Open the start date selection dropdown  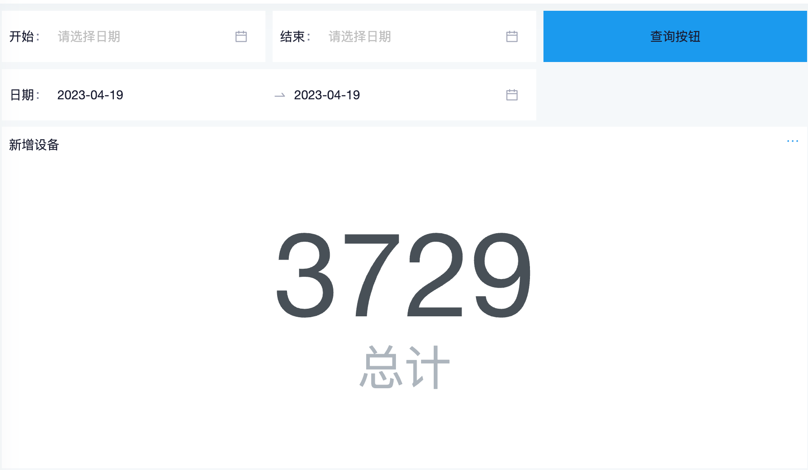click(x=135, y=36)
